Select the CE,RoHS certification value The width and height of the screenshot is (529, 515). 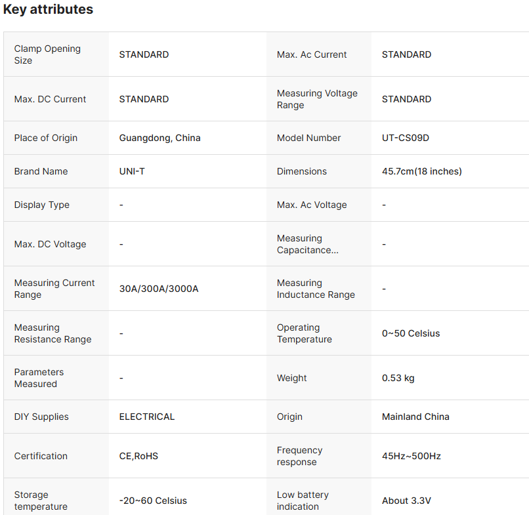138,456
